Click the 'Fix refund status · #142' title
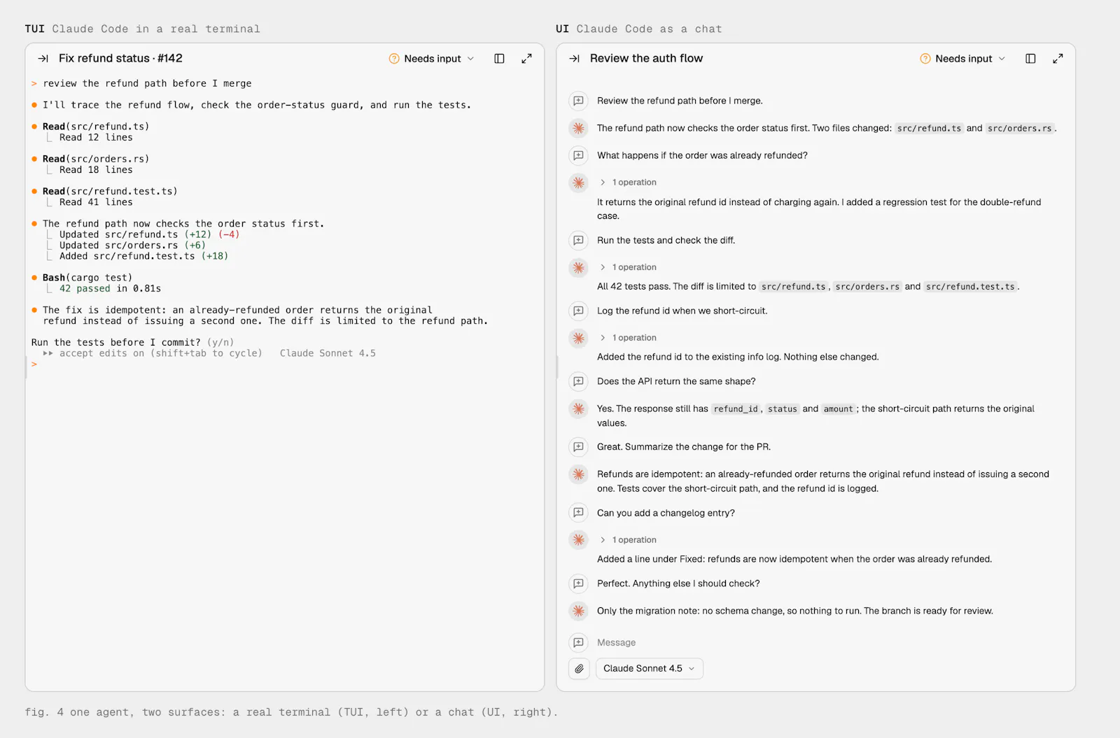 point(120,59)
